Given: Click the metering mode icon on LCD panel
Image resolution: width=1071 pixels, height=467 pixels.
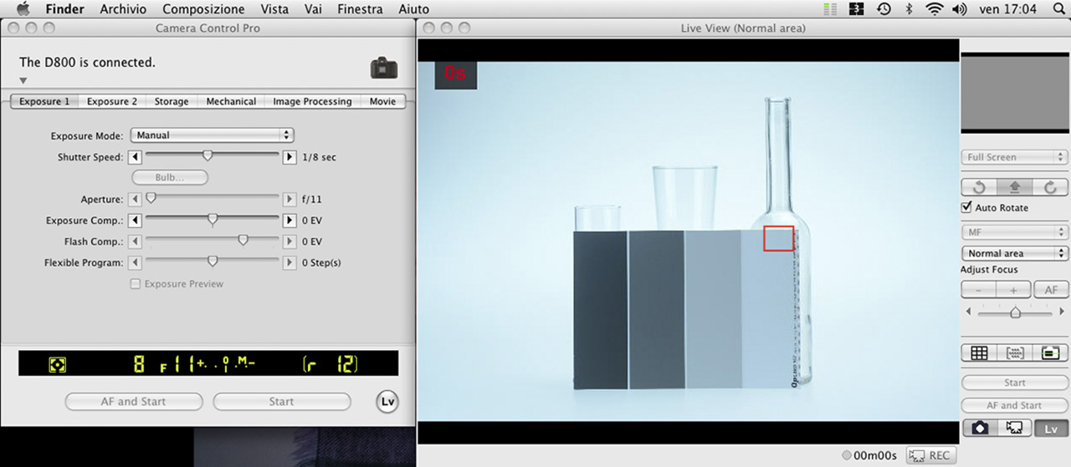Looking at the screenshot, I should point(57,364).
